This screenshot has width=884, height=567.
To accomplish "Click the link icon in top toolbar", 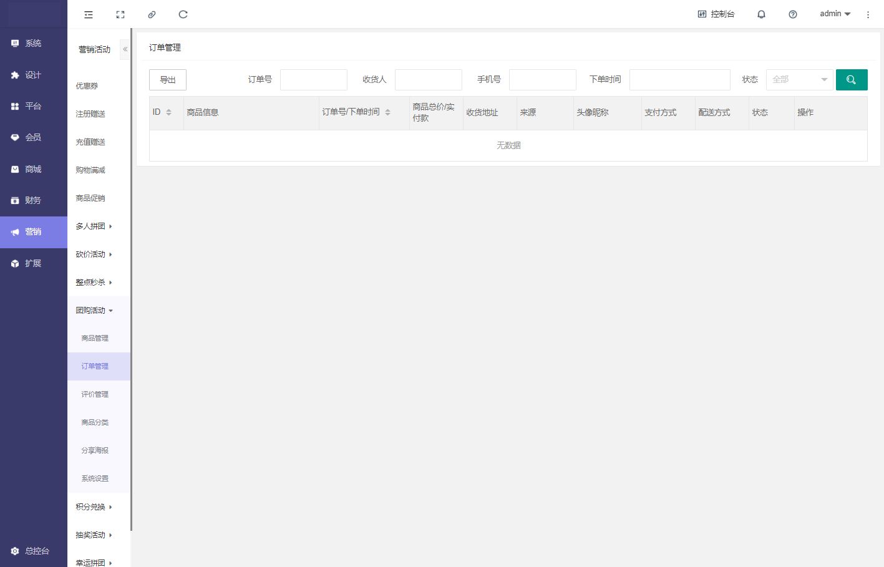I will (x=152, y=14).
